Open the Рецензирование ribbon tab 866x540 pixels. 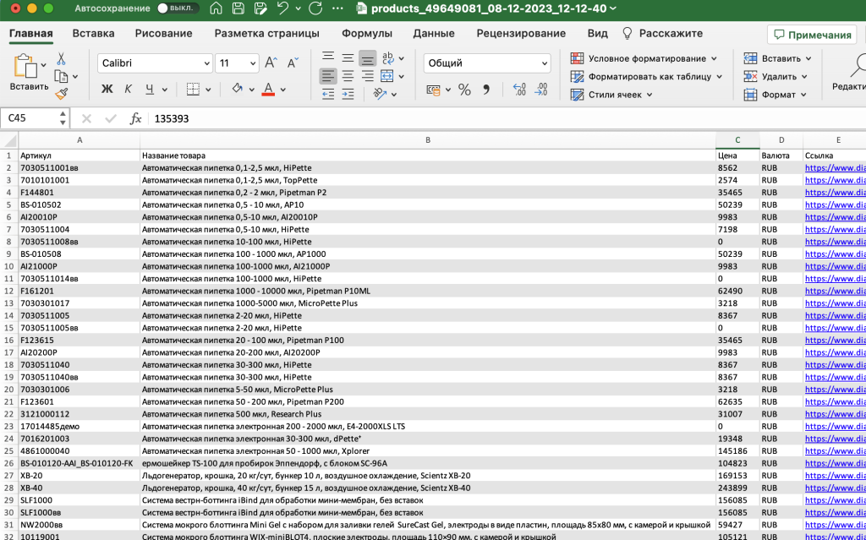520,34
